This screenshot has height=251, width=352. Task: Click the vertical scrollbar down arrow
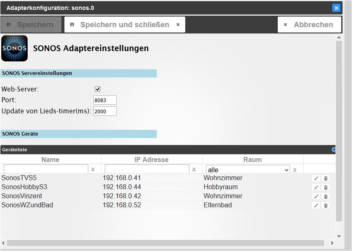pyautogui.click(x=339, y=236)
